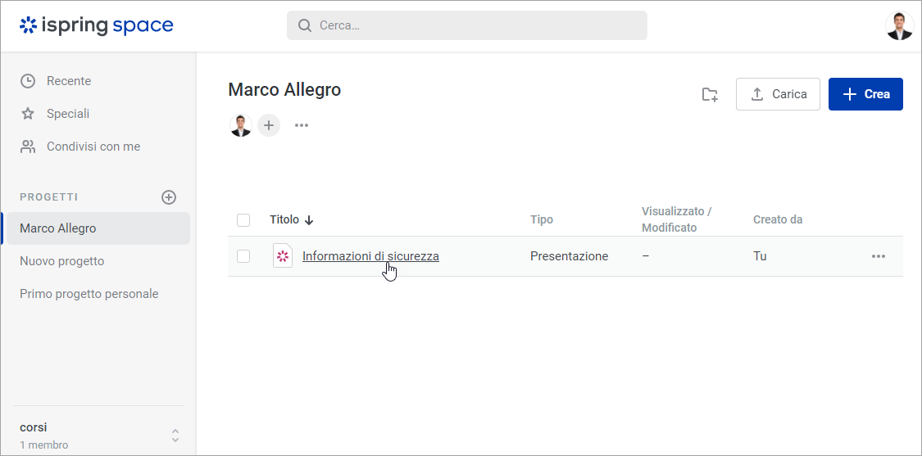Screen dimensions: 922x456
Task: Click the presentation file type icon
Action: click(283, 256)
